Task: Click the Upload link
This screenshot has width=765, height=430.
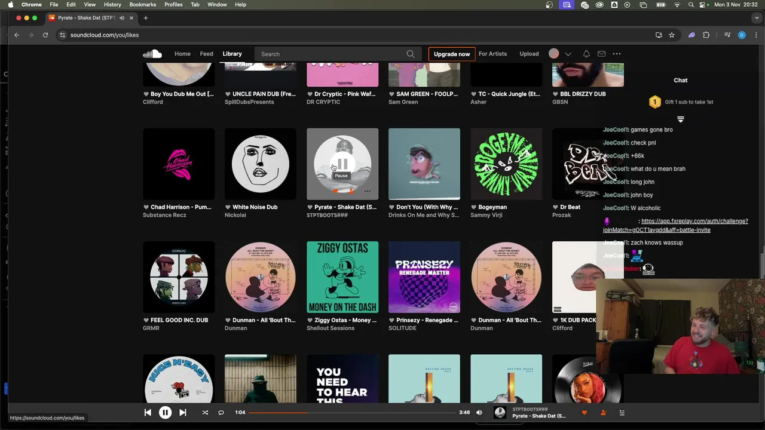Action: (x=529, y=54)
